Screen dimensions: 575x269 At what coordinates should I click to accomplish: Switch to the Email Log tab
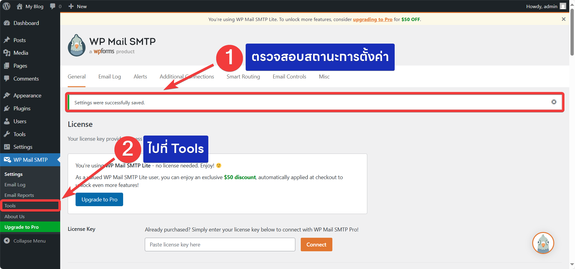pyautogui.click(x=109, y=77)
